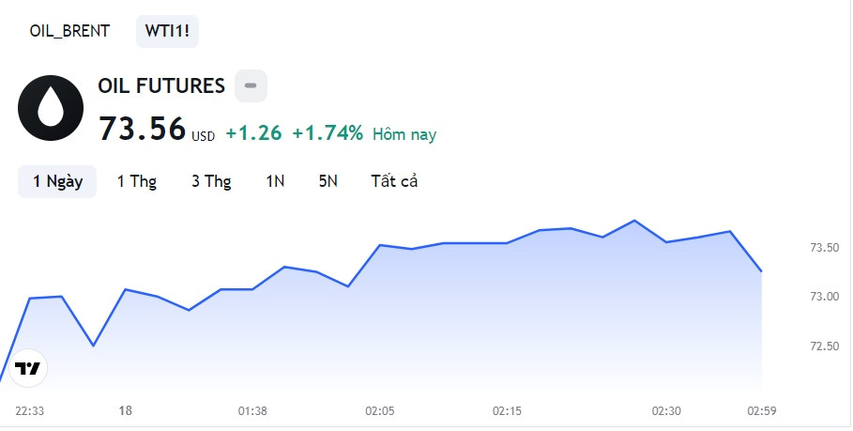Image resolution: width=853 pixels, height=431 pixels.
Task: Click the +1.74% percentage change
Action: click(327, 132)
